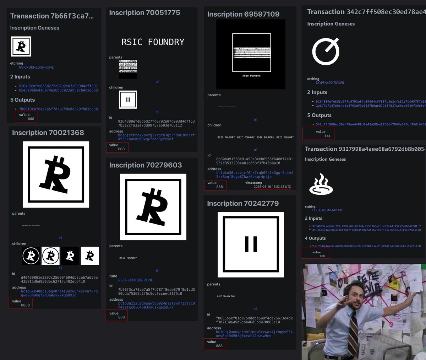Viewport: 426px width, 360px height.
Task: Select the white square R child thumbnail
Action: pyautogui.click(x=90, y=256)
